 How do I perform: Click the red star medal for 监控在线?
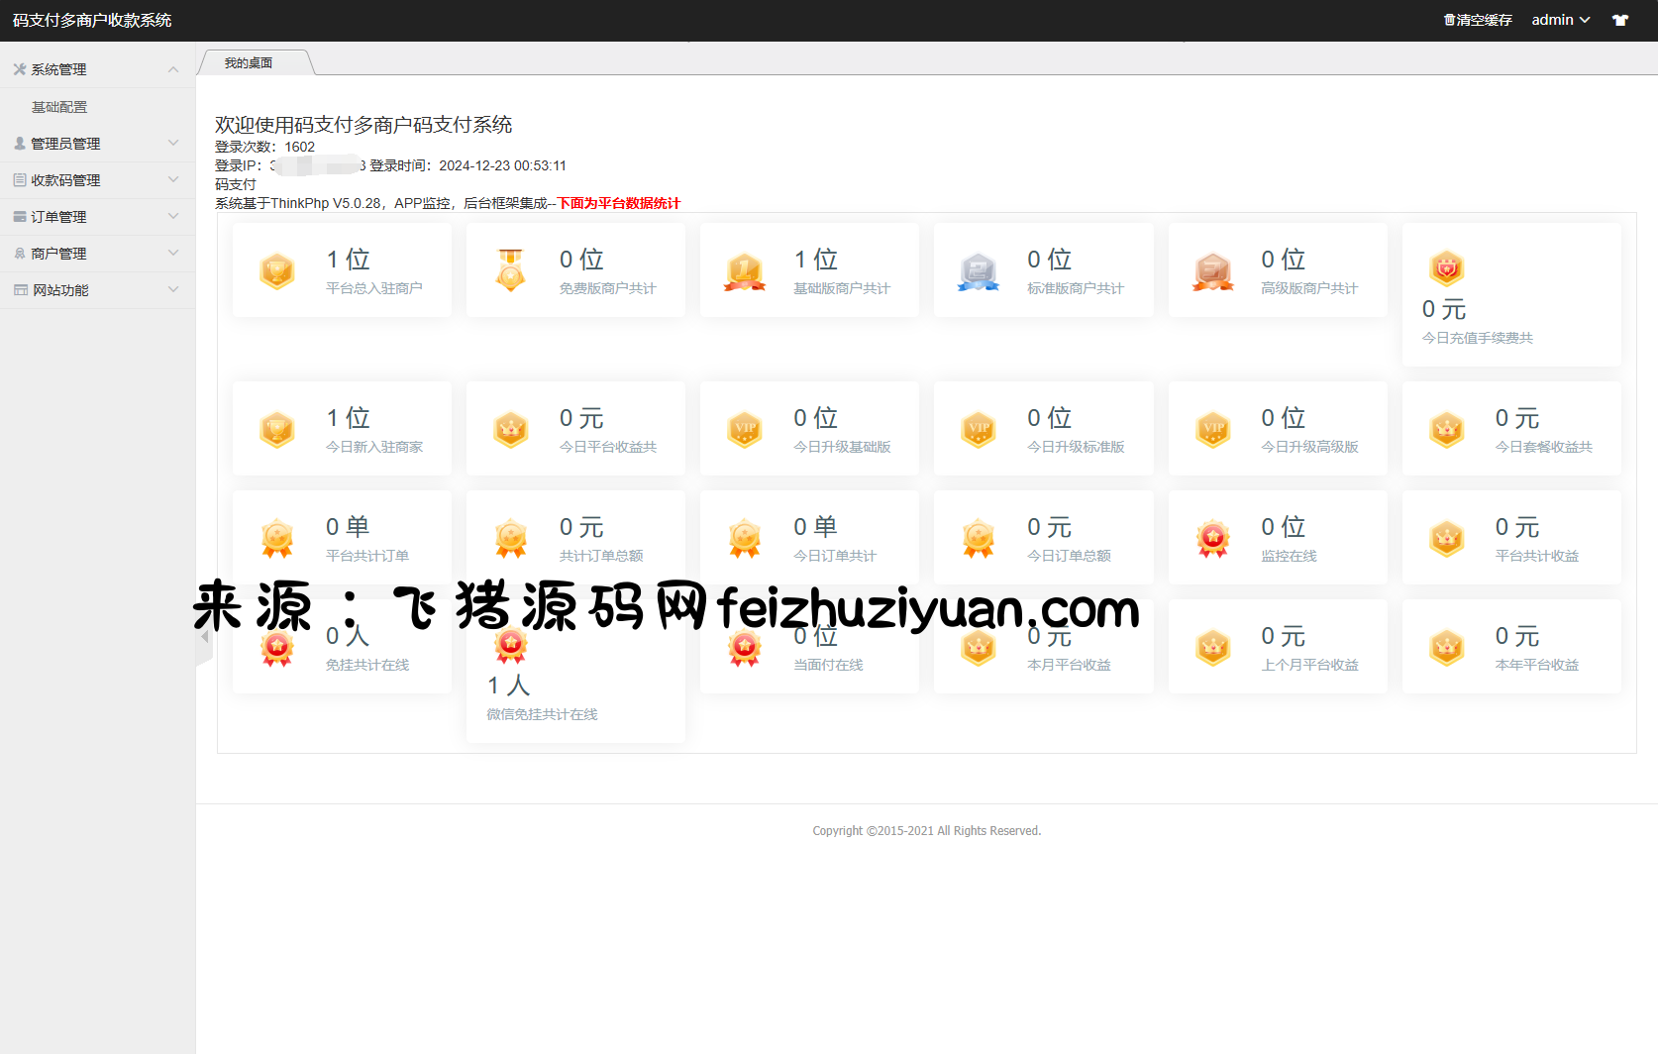1212,538
